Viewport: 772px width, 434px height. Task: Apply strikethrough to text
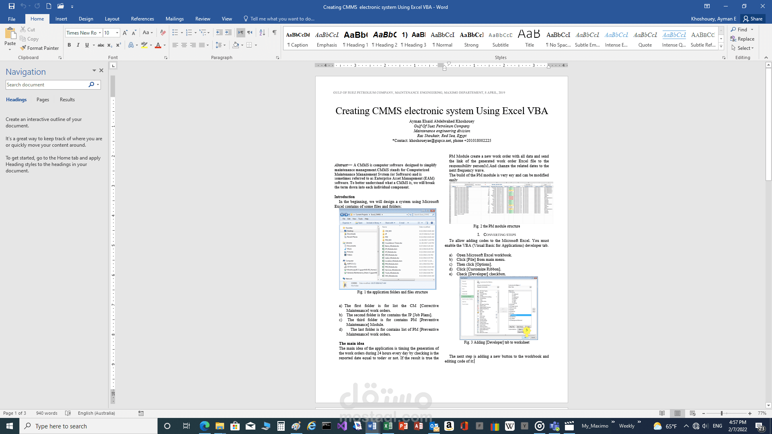(101, 45)
